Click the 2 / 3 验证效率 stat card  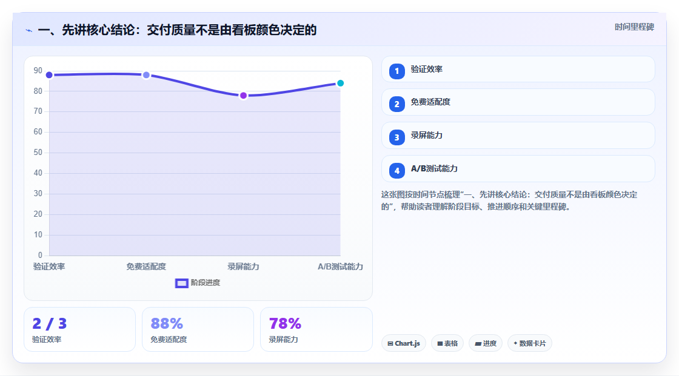(x=79, y=329)
